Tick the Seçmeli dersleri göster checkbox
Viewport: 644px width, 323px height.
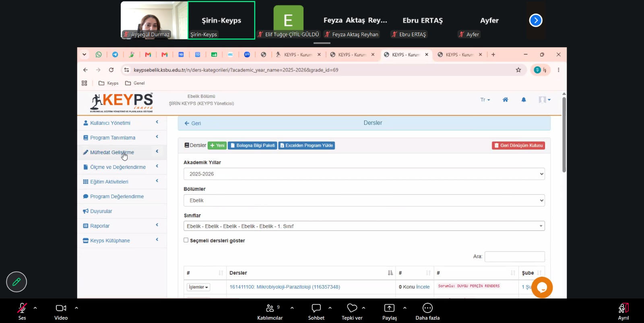coord(186,240)
